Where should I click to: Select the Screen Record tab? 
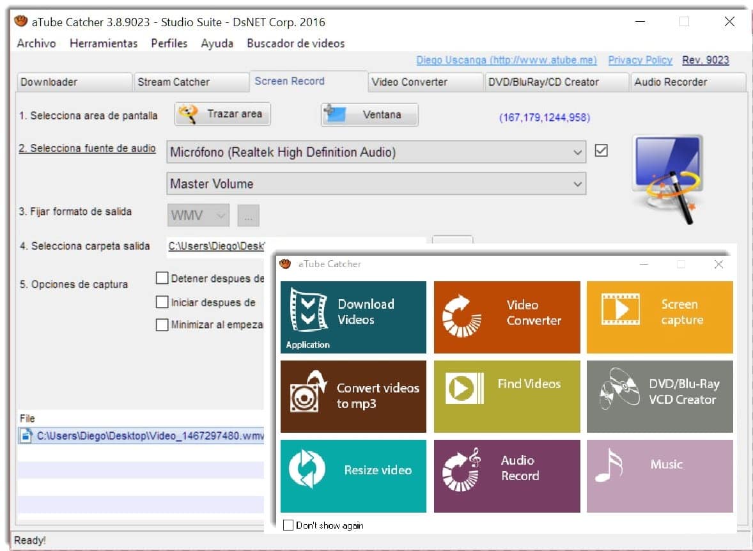(308, 81)
